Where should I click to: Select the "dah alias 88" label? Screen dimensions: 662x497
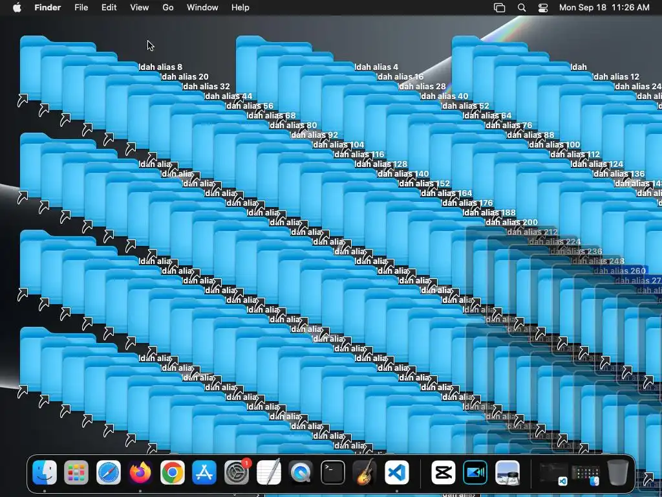(531, 135)
